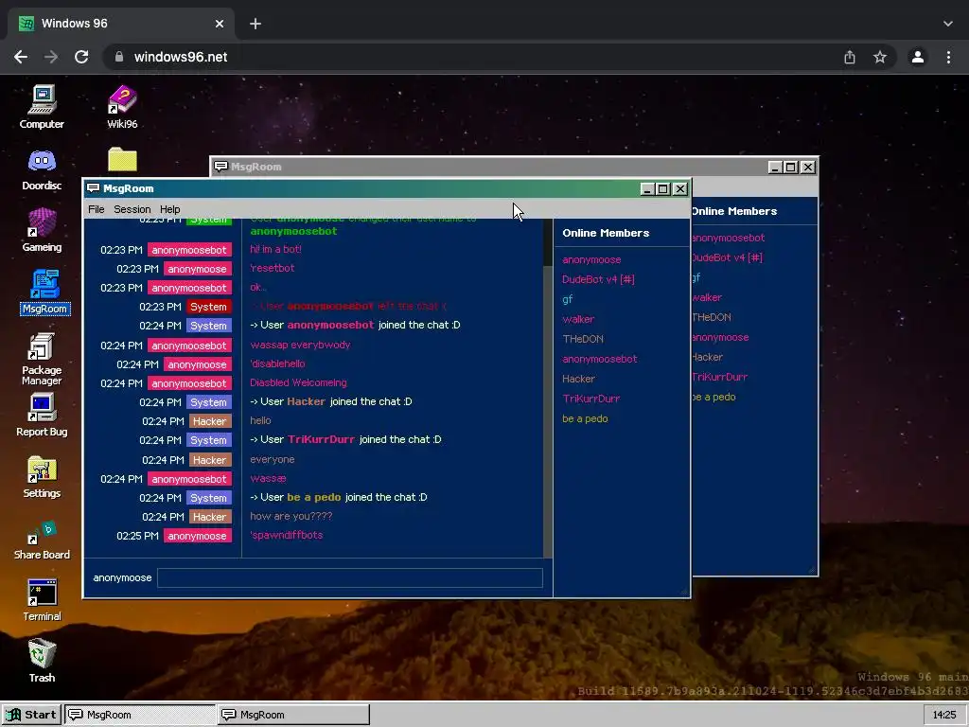Open the Wiki96 desktop icon
Image resolution: width=969 pixels, height=727 pixels.
[122, 106]
